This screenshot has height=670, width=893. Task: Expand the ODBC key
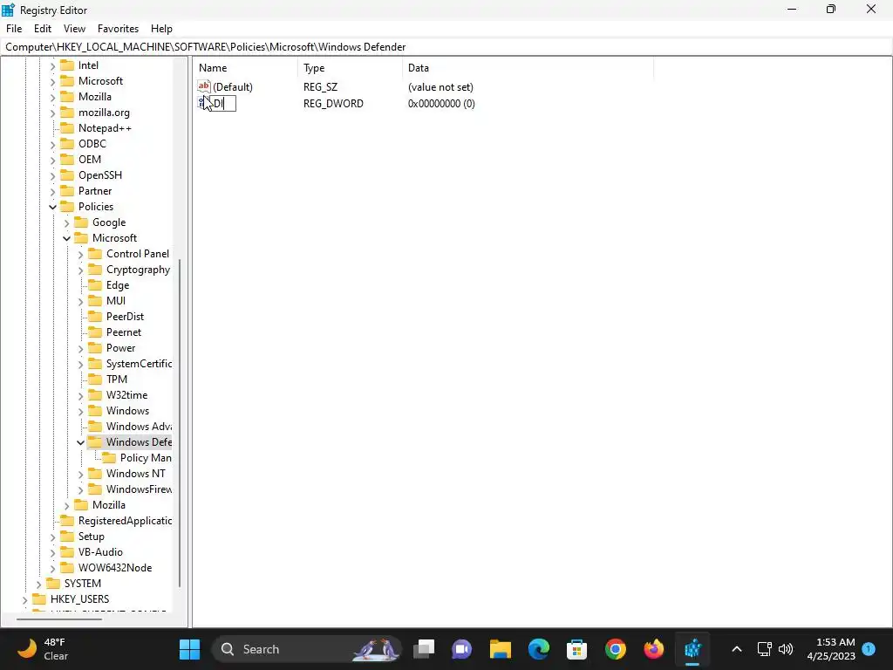pos(52,144)
